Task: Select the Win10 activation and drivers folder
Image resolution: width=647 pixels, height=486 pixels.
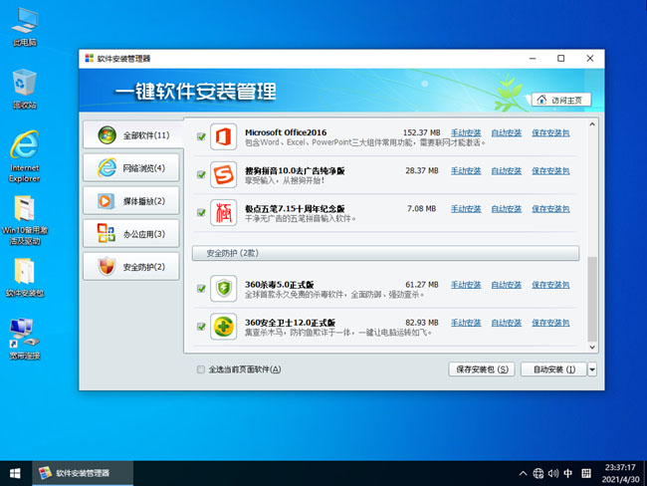Action: click(x=25, y=220)
